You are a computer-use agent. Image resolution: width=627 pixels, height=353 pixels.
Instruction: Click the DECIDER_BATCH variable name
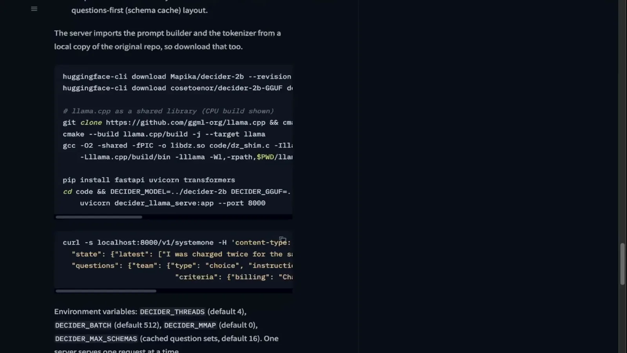(83, 325)
